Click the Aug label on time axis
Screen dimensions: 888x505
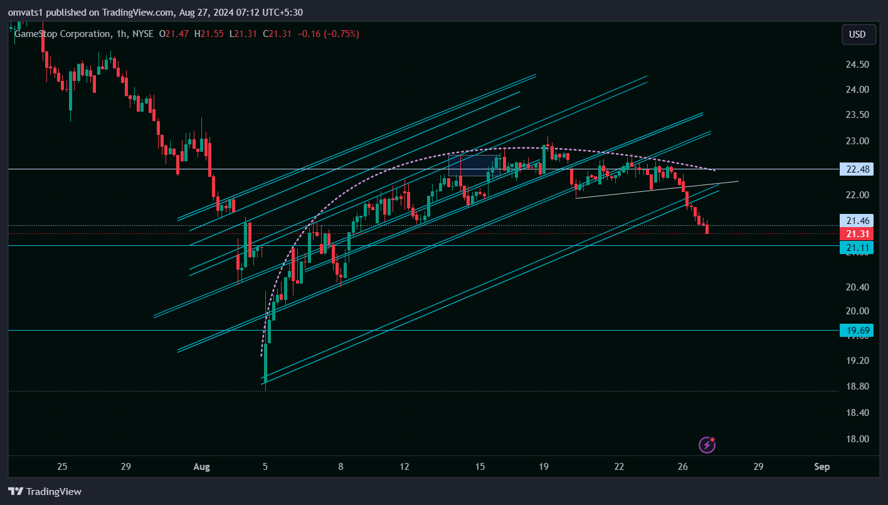click(201, 467)
